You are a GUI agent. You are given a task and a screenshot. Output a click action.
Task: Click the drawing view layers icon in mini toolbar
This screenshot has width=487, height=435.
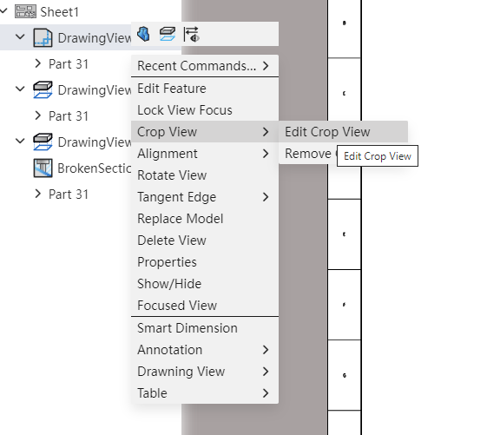coord(167,34)
